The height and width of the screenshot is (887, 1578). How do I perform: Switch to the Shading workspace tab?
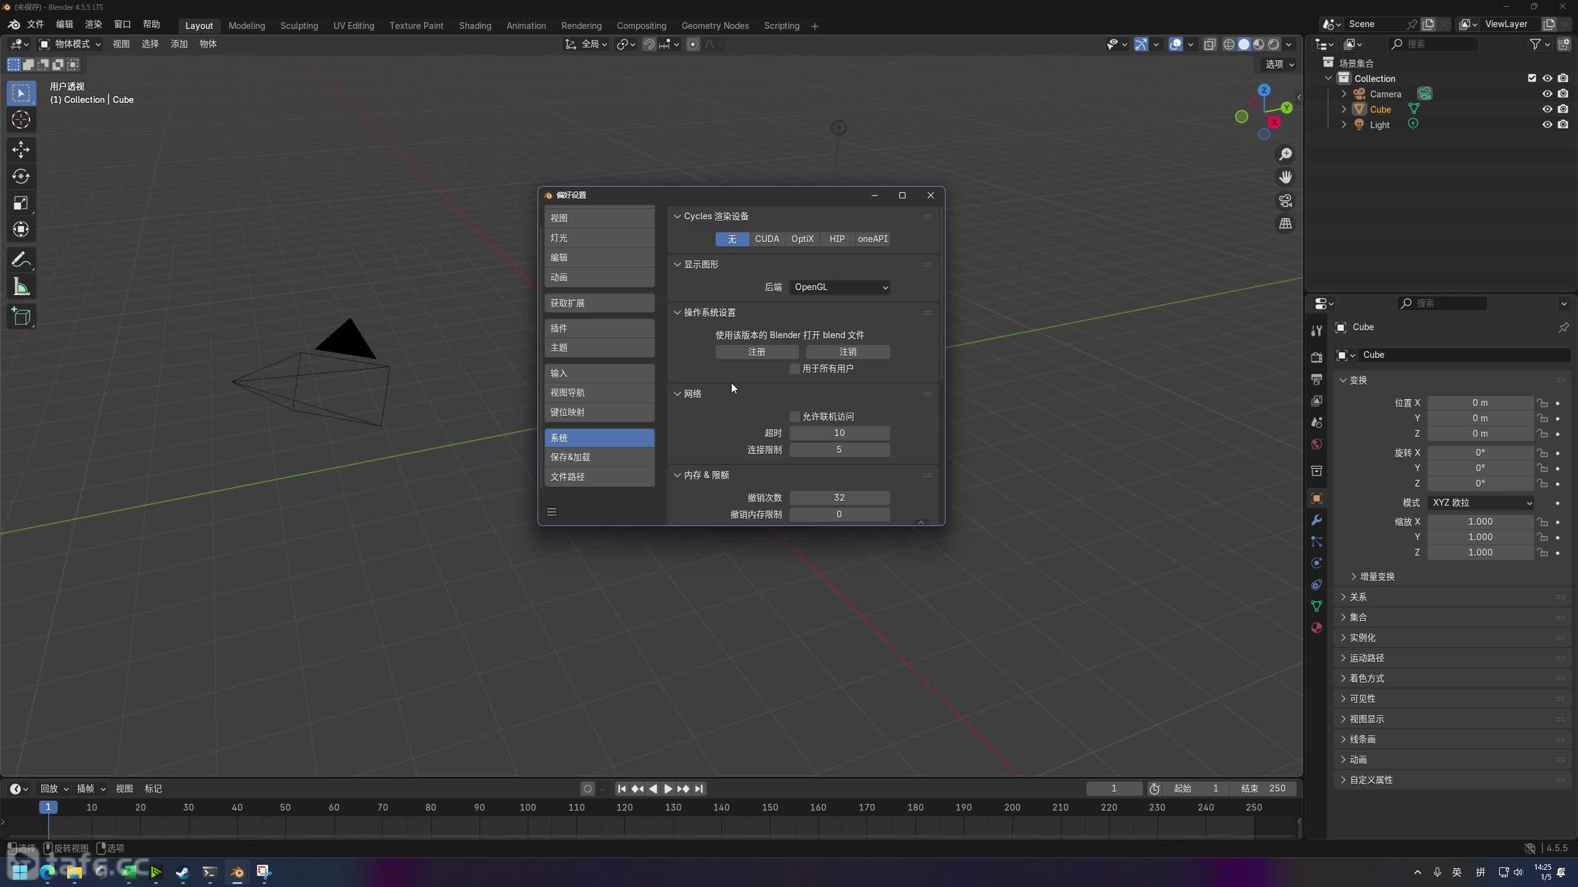[x=475, y=26]
